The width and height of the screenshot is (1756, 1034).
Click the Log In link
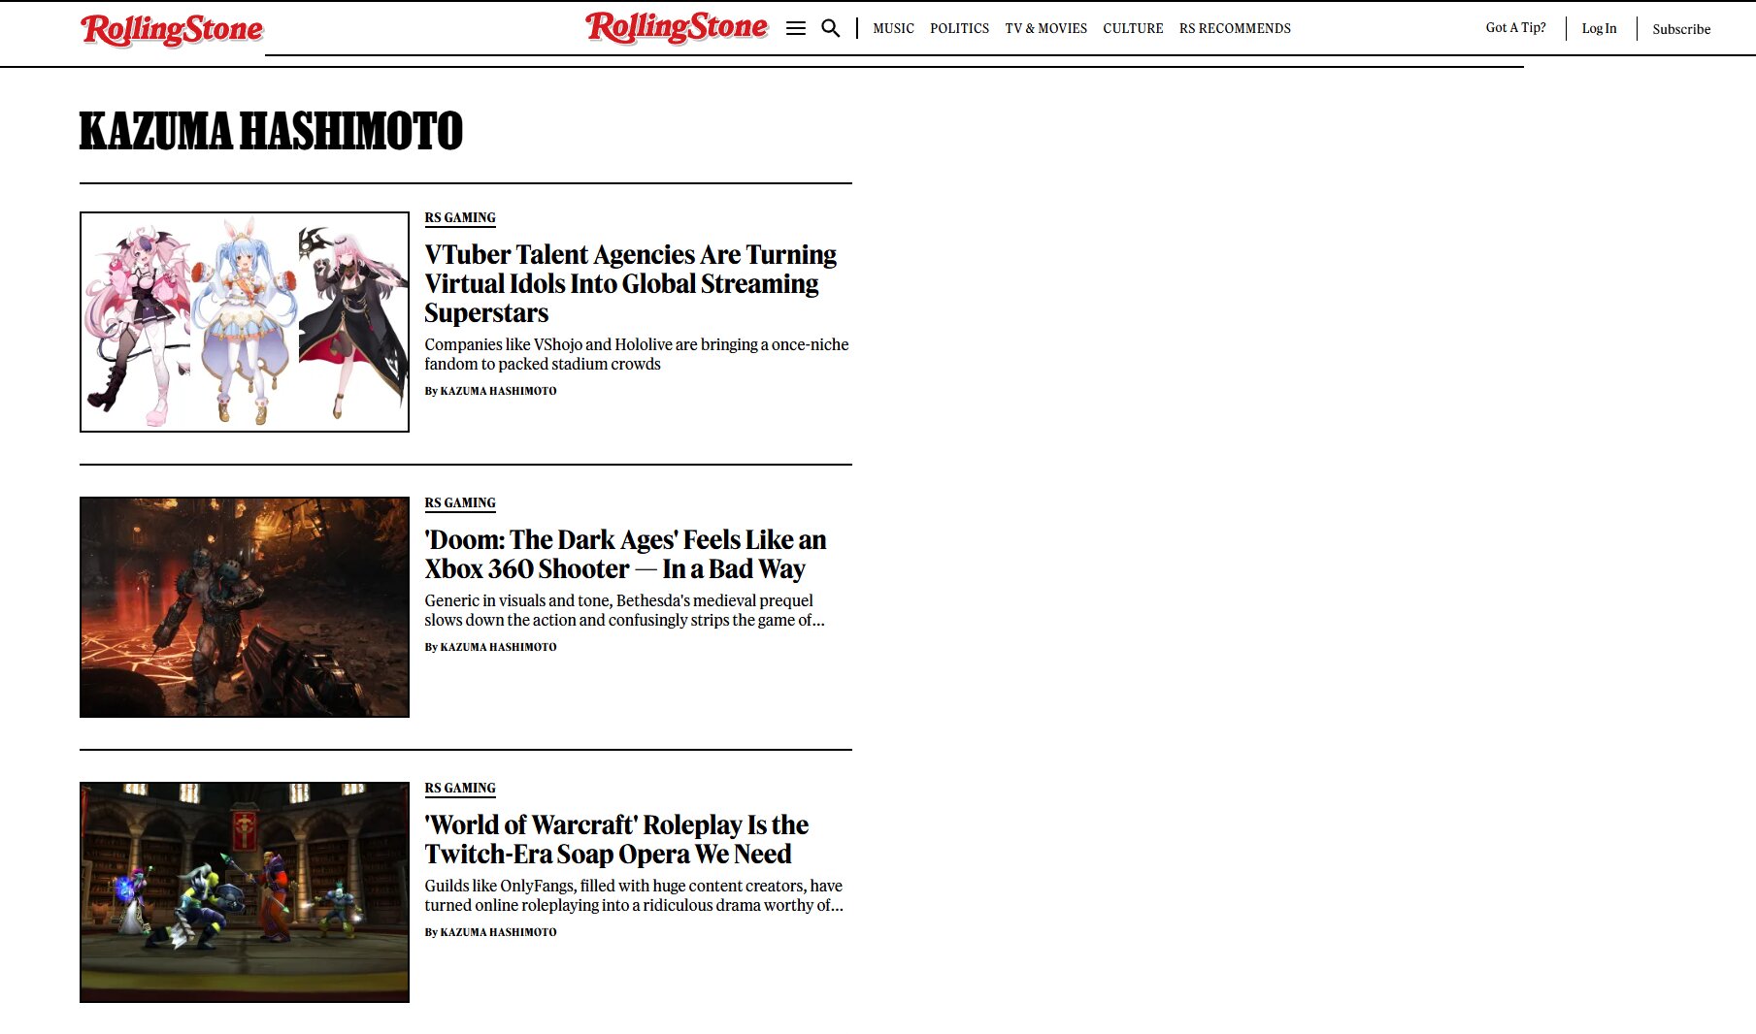1599,29
